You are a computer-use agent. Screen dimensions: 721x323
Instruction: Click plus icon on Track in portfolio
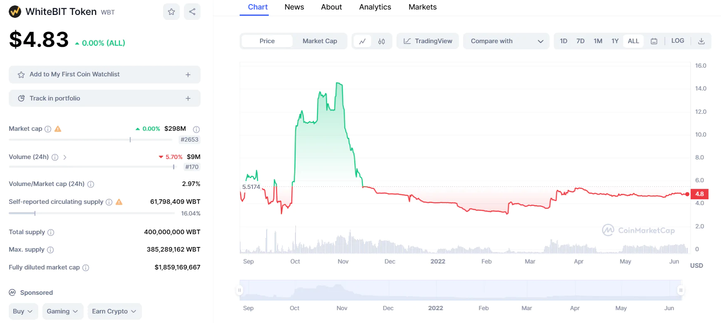(x=188, y=98)
